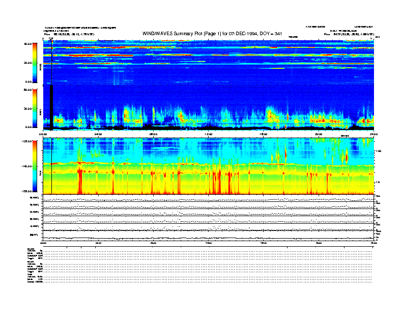Click the '24:00' tick label under the RAD1 plot
The image size is (403, 312).
click(x=373, y=134)
